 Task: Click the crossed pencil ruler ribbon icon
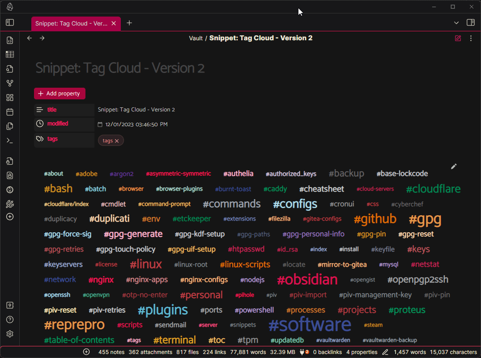pyautogui.click(x=10, y=204)
